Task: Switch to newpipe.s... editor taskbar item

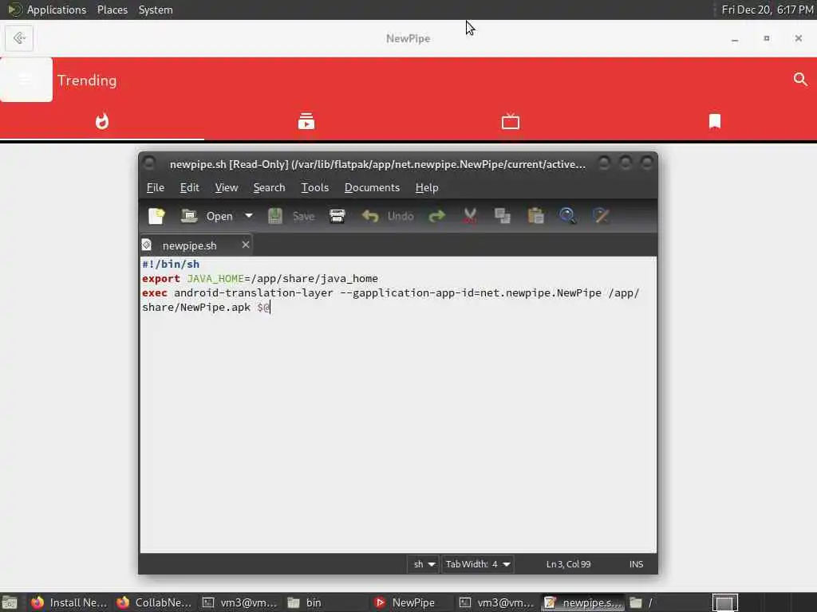Action: 582,602
